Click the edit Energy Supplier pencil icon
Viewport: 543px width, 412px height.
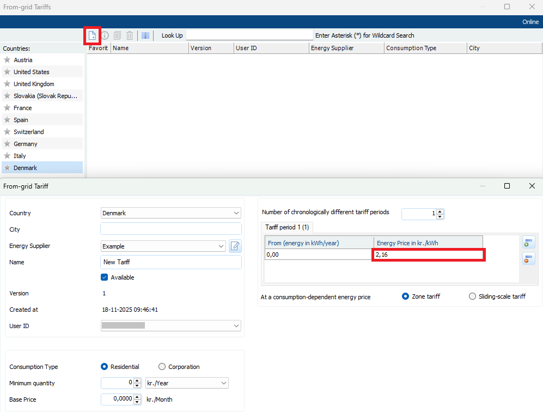[235, 246]
